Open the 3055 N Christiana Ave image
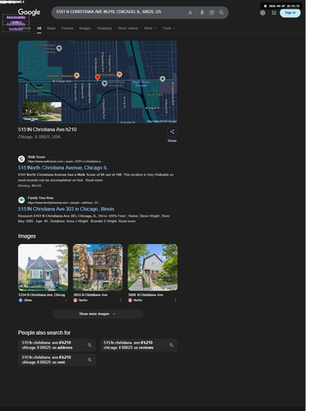Screen dimensions: 309x411 (x=98, y=267)
